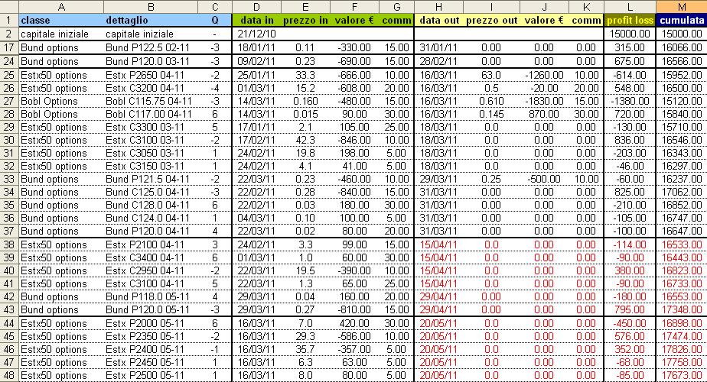The width and height of the screenshot is (707, 382).
Task: Select the row 17 header
Action: [x=8, y=47]
